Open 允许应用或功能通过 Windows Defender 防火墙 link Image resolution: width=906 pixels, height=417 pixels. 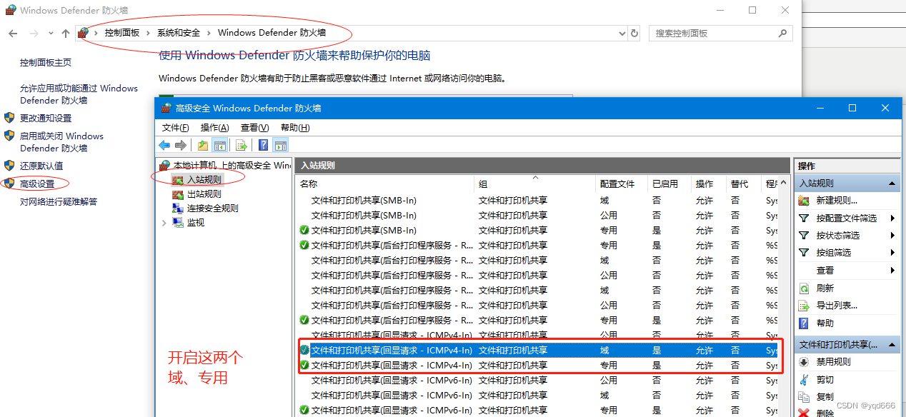(79, 94)
